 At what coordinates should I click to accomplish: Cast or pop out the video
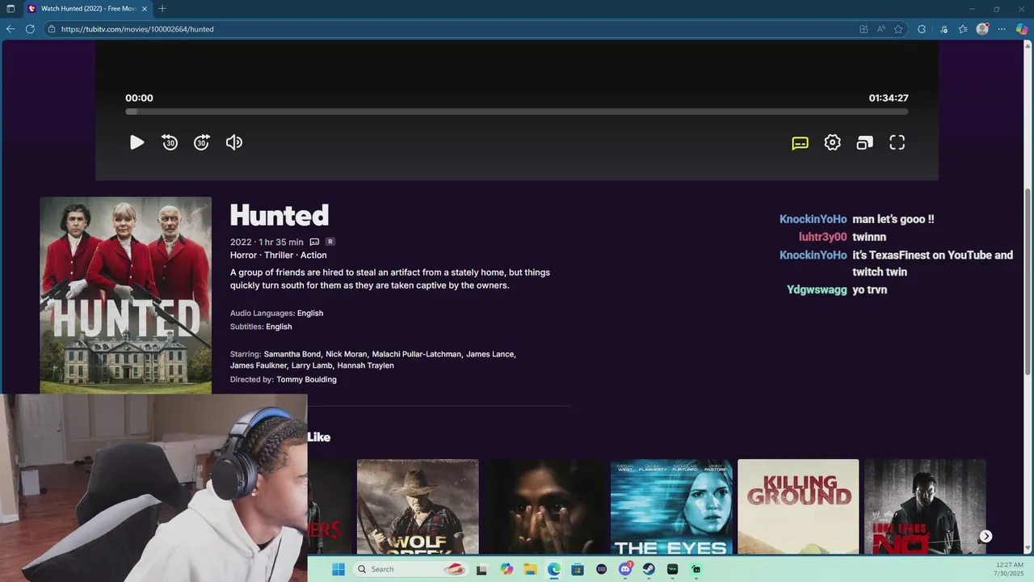click(x=864, y=143)
